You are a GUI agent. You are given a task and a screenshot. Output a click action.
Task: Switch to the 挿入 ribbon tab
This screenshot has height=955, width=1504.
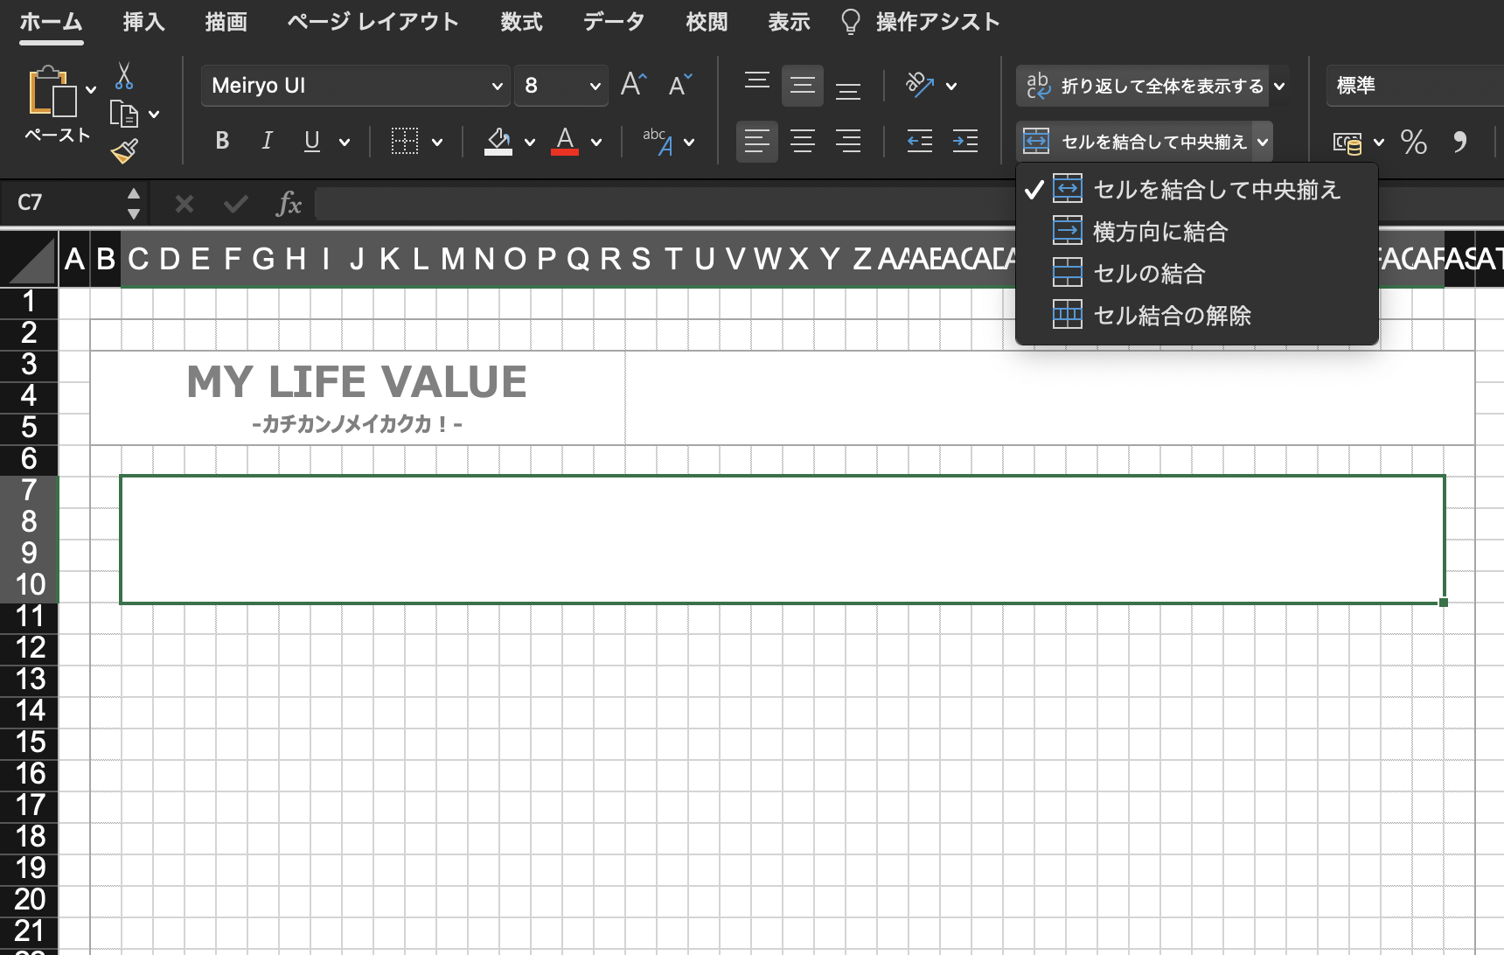[x=143, y=22]
